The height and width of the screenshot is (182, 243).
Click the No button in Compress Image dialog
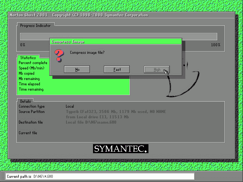point(77,69)
